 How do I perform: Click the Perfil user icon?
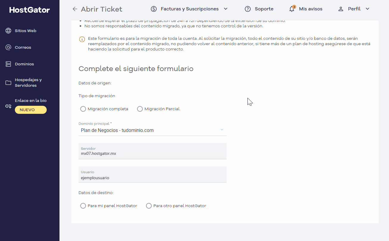point(341,9)
